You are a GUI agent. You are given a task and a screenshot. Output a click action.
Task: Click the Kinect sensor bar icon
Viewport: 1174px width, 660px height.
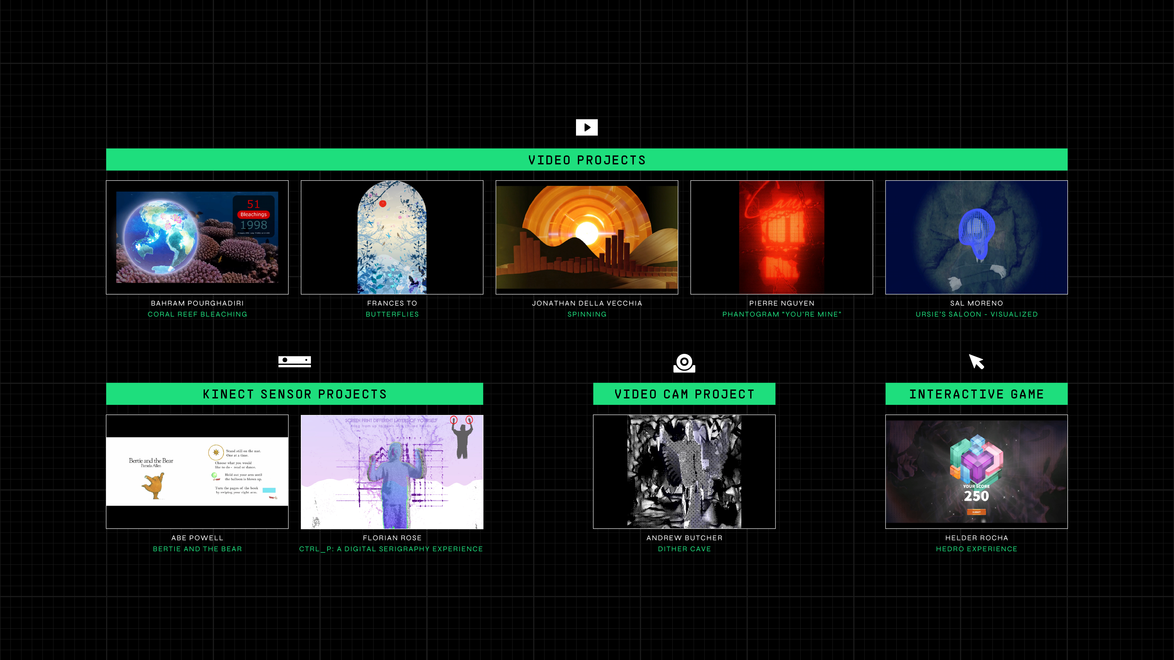tap(294, 361)
